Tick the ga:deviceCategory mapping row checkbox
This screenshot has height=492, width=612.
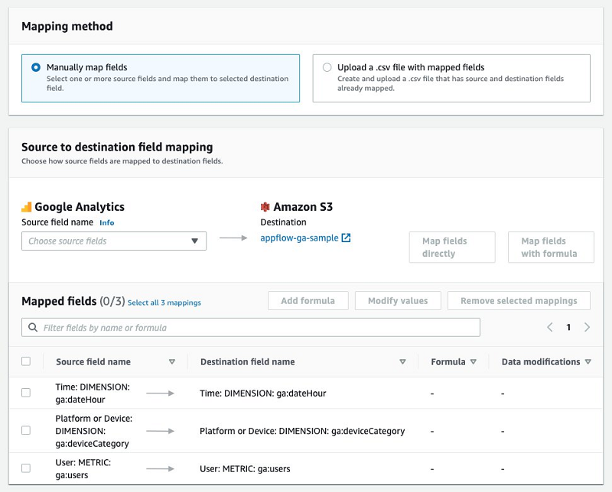tap(26, 431)
